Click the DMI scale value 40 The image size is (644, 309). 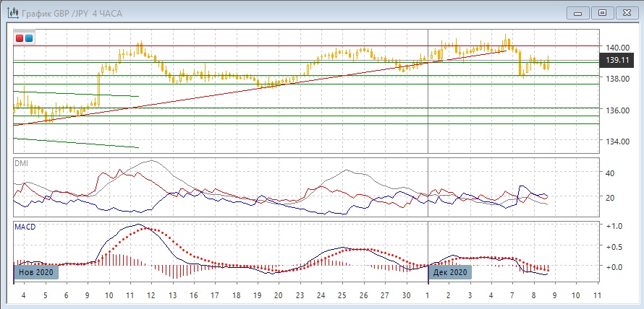pyautogui.click(x=609, y=173)
